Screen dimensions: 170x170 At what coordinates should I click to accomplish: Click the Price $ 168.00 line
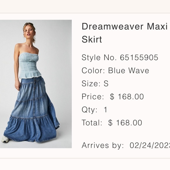coord(113,96)
